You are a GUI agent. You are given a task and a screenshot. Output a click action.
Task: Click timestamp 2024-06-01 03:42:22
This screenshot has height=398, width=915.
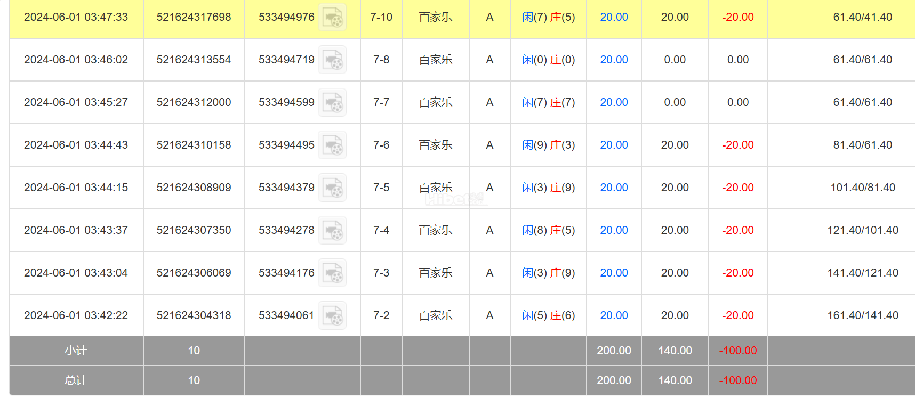[x=76, y=315]
